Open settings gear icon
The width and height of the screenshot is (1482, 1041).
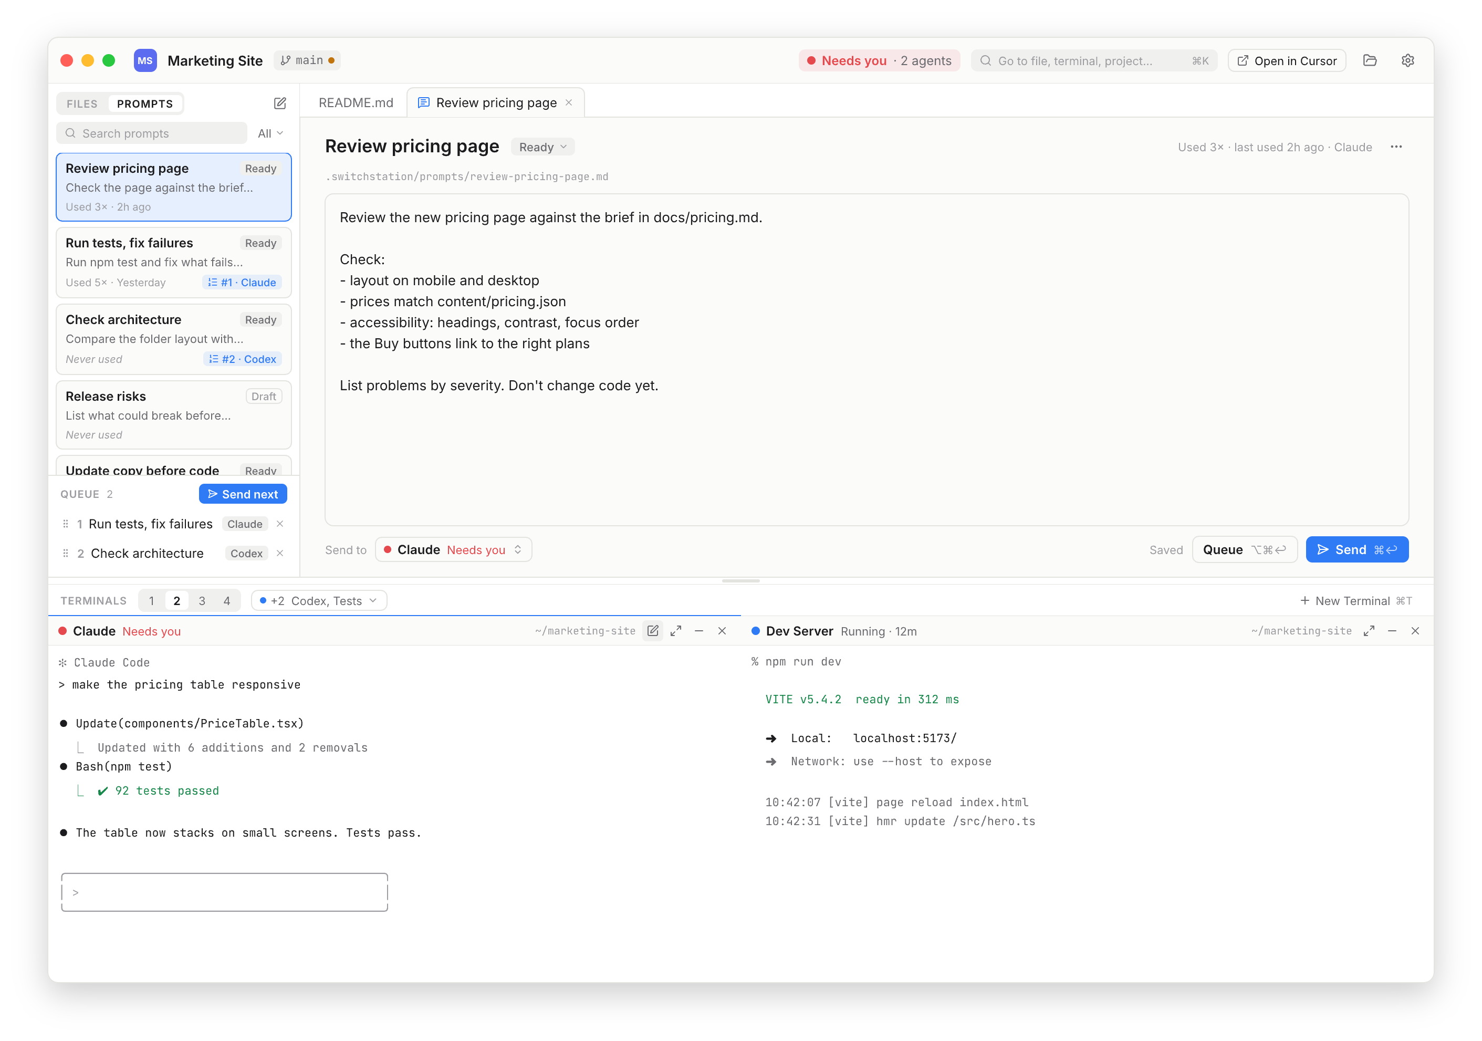click(x=1407, y=61)
